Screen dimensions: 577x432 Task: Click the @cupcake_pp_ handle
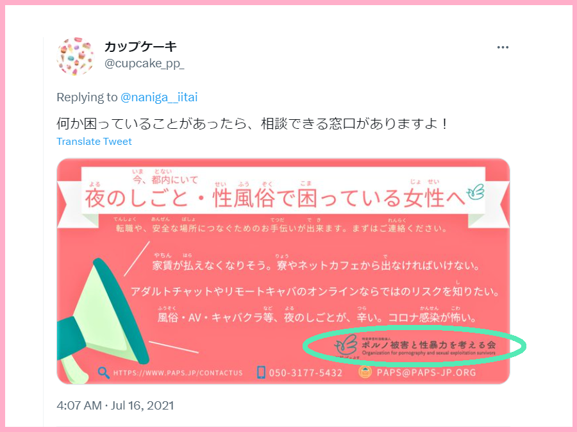click(x=144, y=63)
